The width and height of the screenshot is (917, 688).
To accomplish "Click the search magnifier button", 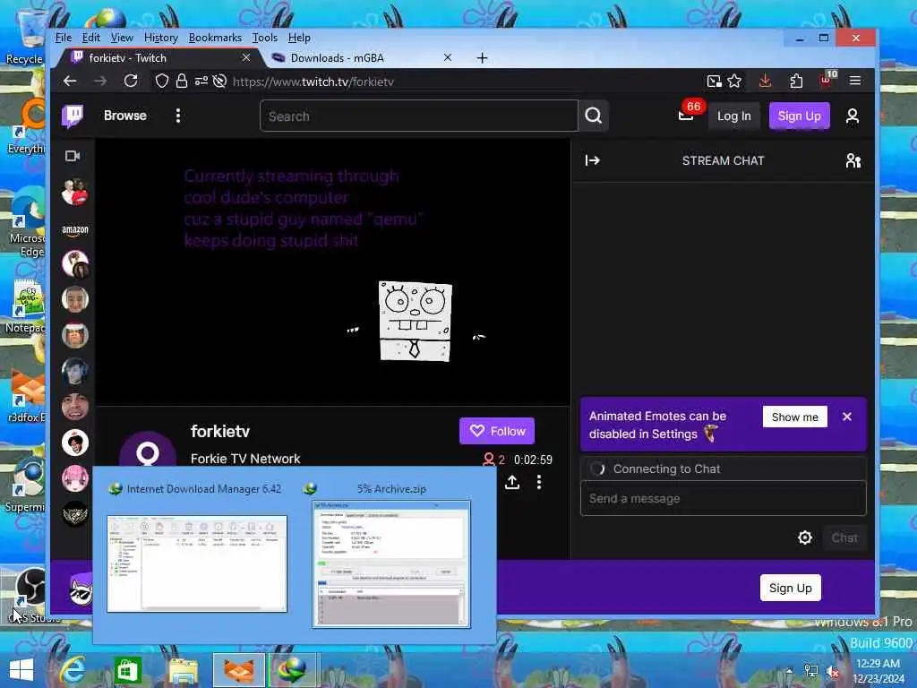I will [593, 116].
